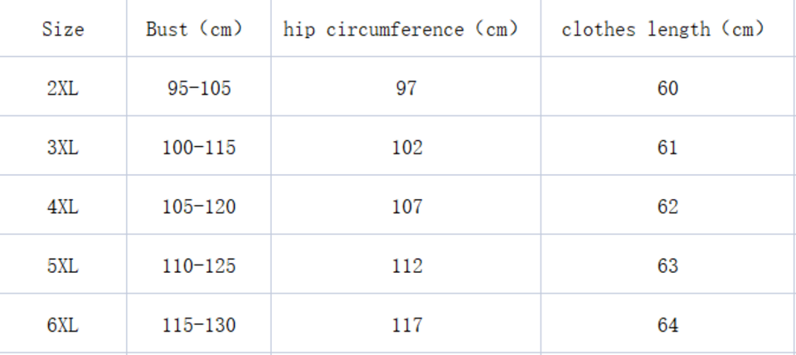The height and width of the screenshot is (355, 796).
Task: Select clothes length value 60
Action: click(x=667, y=88)
